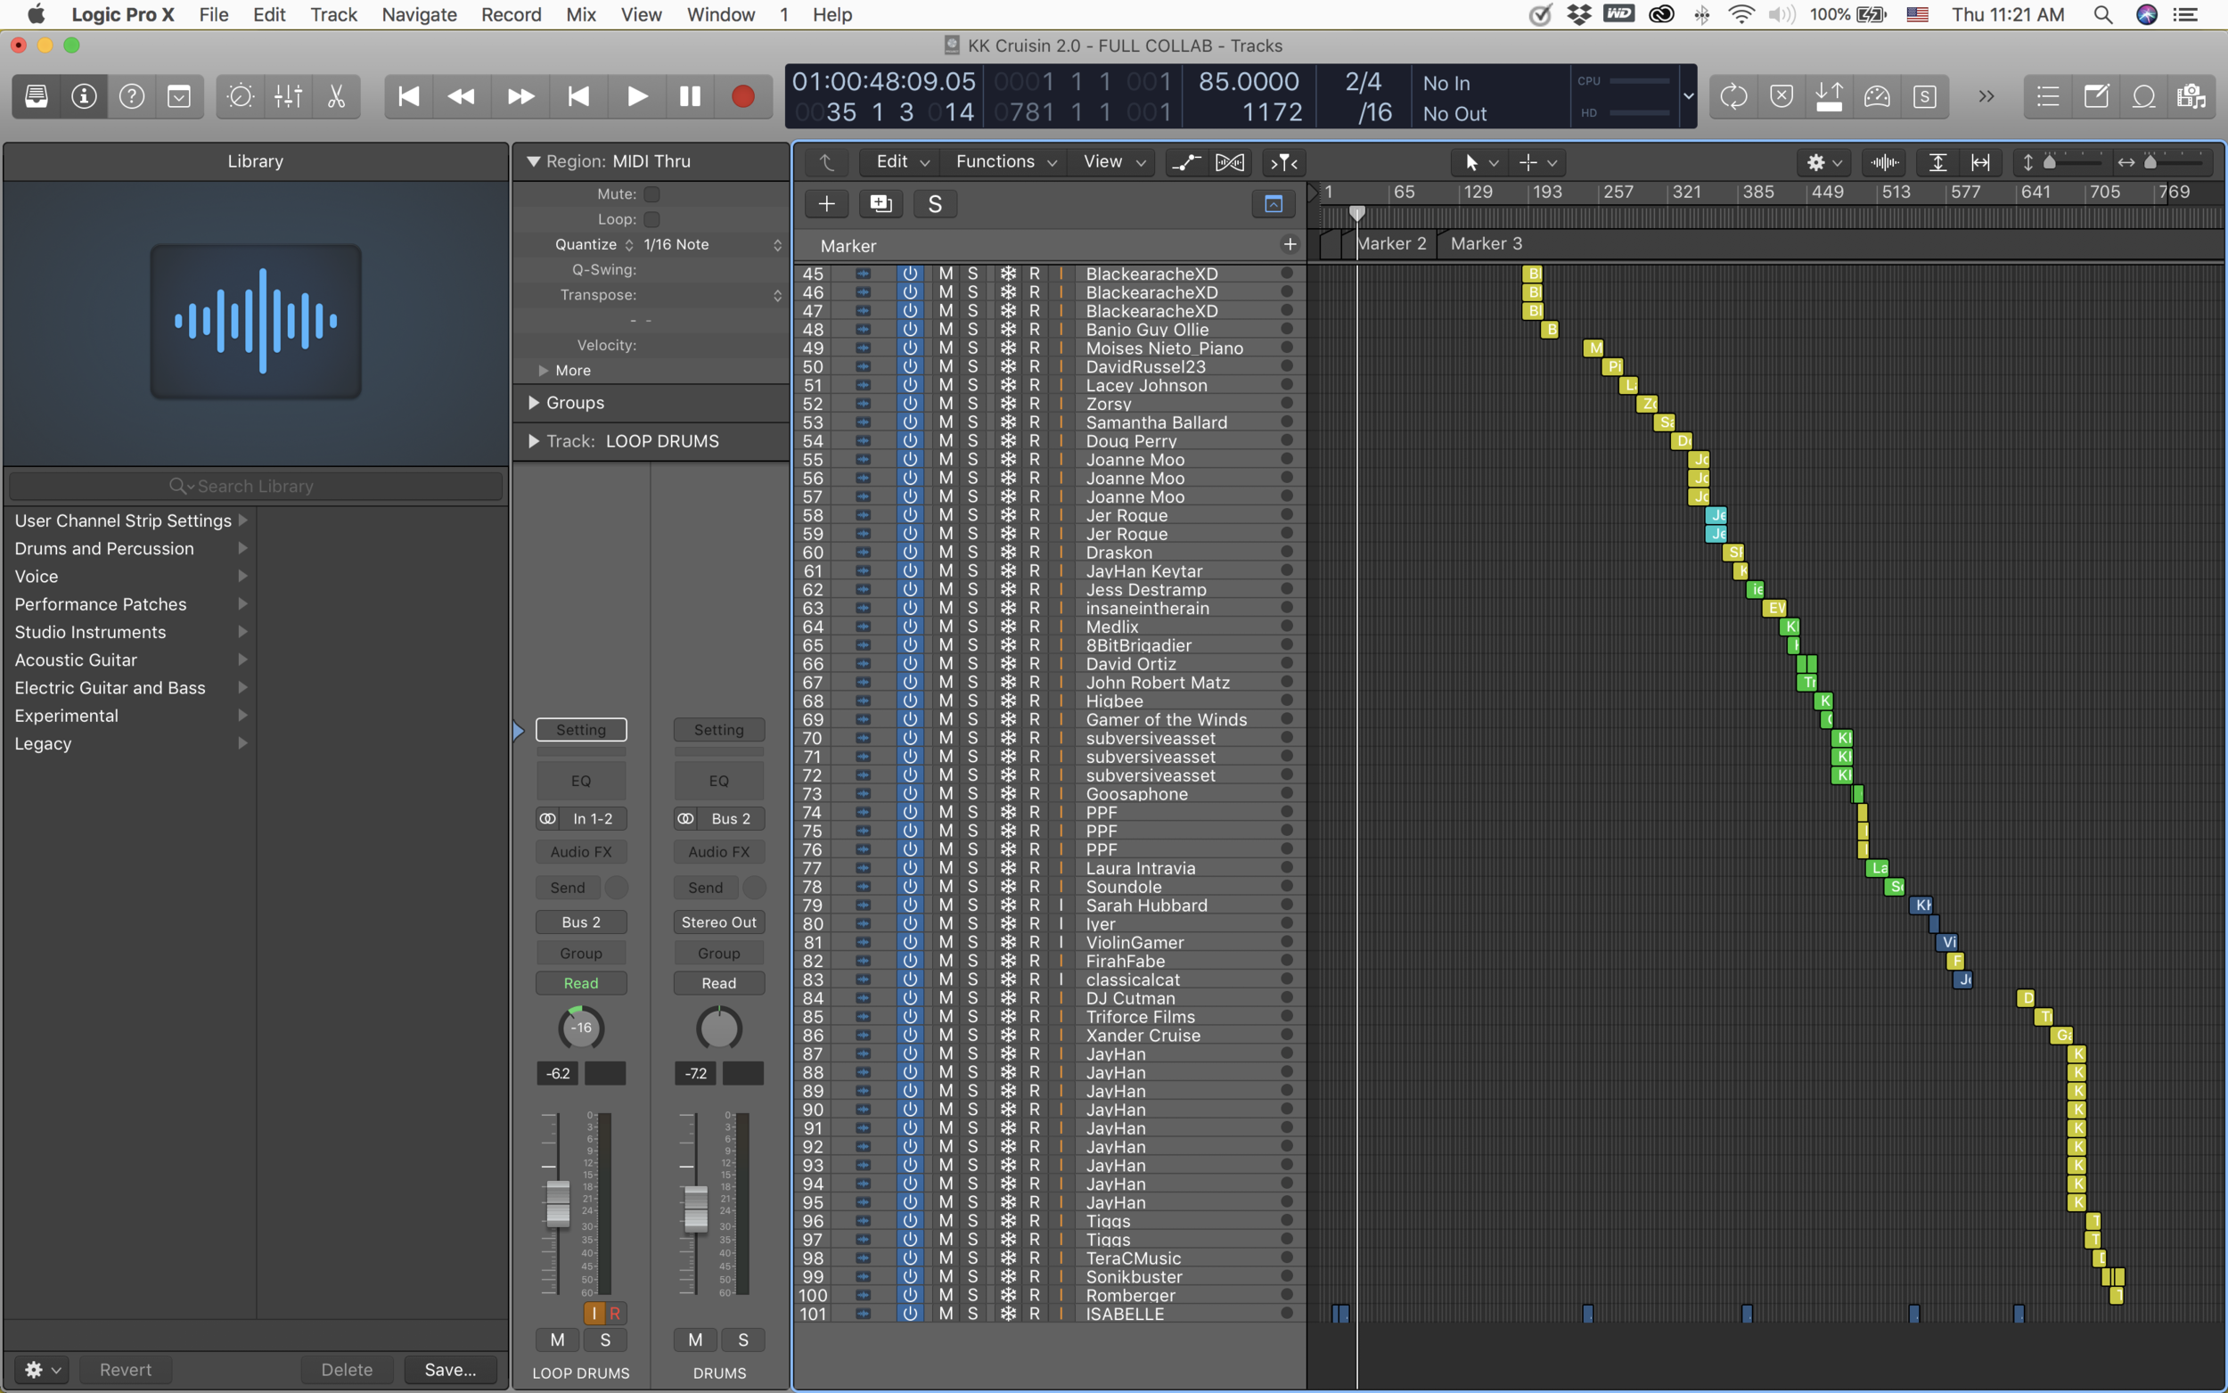Open the Navigate menu

419,15
